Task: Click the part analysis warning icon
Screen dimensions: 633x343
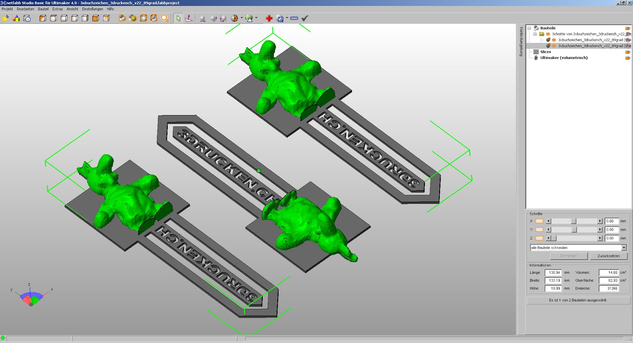Action: coord(249,18)
